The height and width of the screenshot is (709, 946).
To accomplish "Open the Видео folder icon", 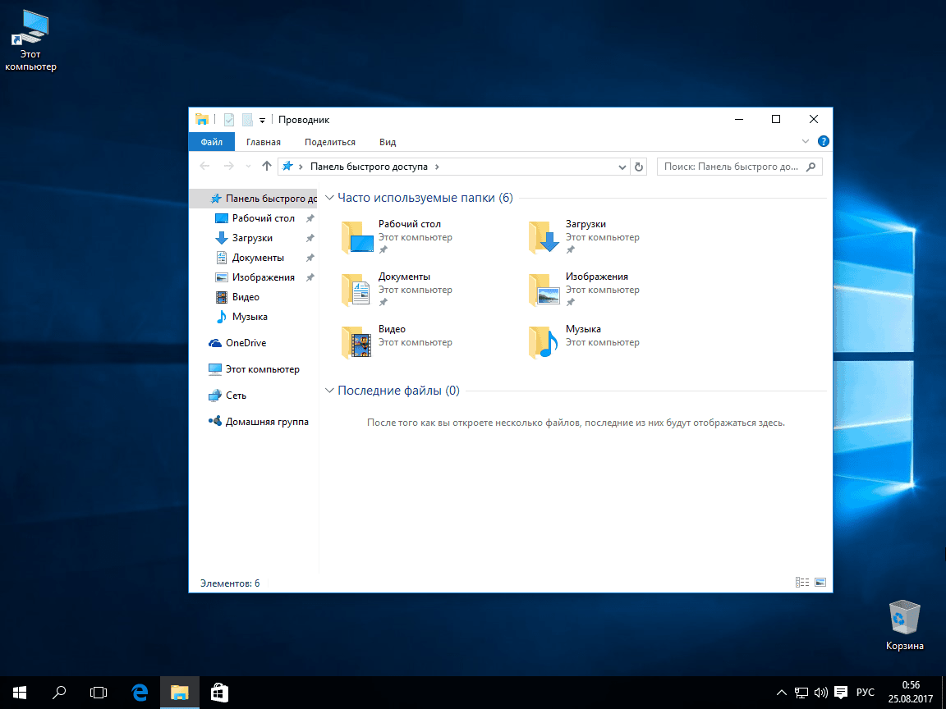I will click(357, 342).
